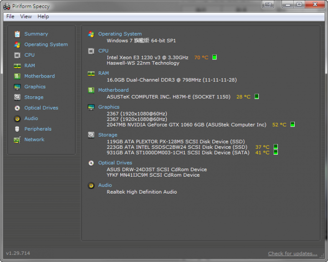Click the screen-switch button in the title bar
The height and width of the screenshot is (262, 328).
pyautogui.click(x=268, y=5)
